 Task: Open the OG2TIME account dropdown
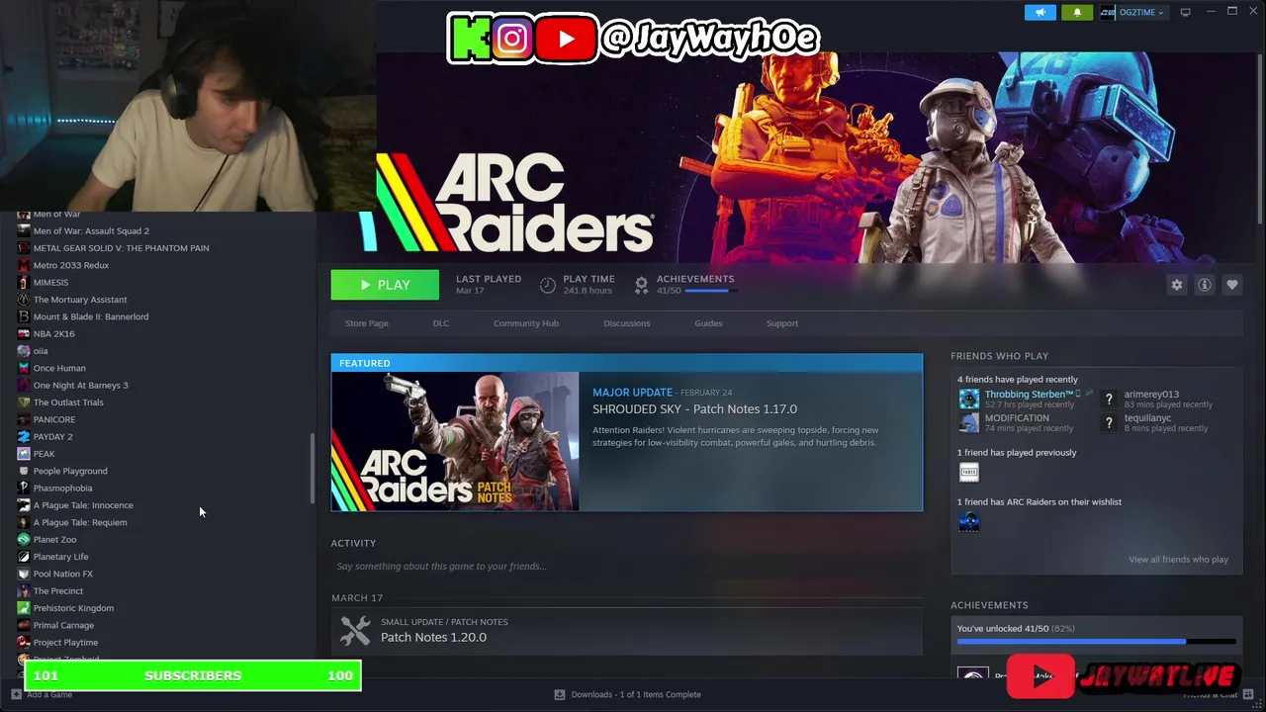[x=1132, y=12]
